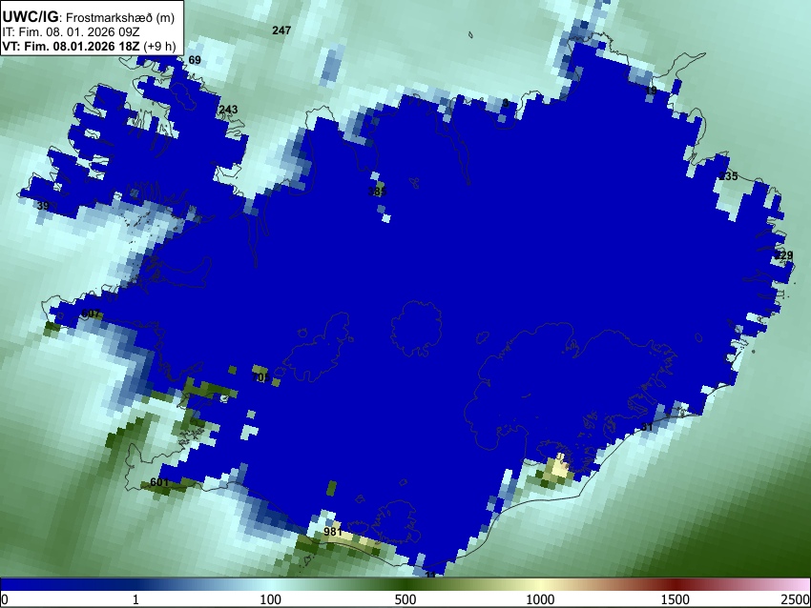811x608 pixels.
Task: Click the 19 value label on map
Action: point(651,91)
